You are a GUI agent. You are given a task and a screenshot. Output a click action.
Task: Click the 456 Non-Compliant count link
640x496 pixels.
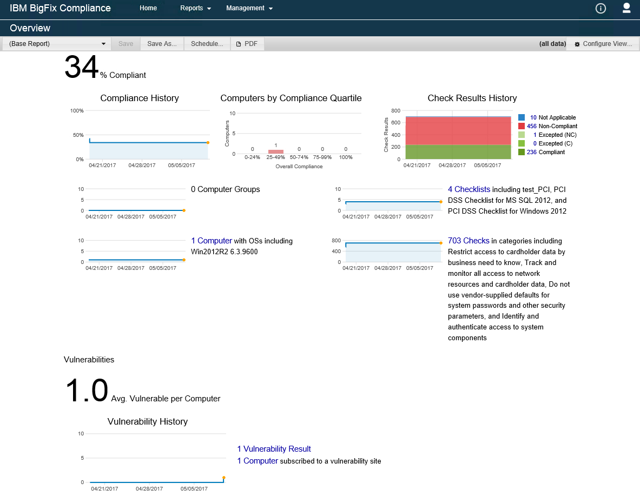531,126
